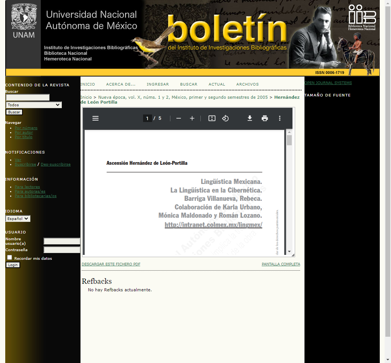Click the browser page vertical scrollbar
This screenshot has height=363, width=391.
tap(388, 171)
